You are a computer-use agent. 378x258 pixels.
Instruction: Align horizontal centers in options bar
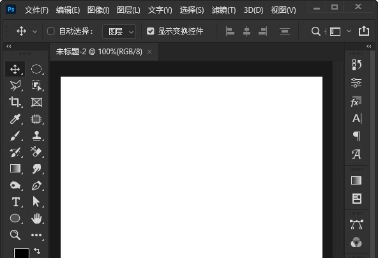[246, 31]
